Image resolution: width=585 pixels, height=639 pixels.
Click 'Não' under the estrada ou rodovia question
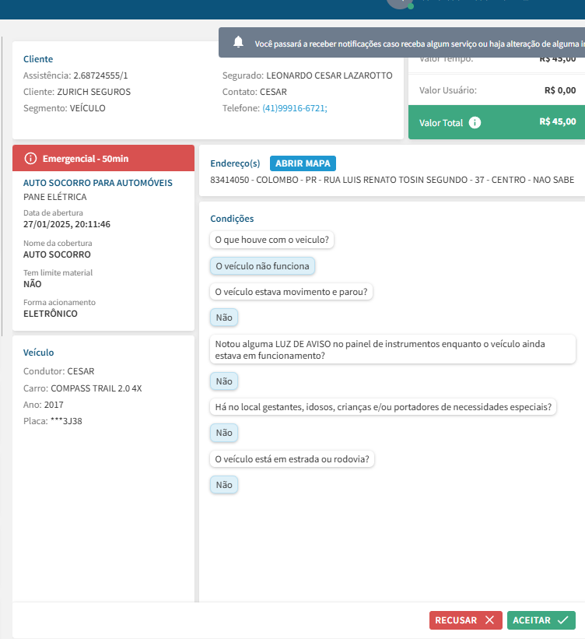(224, 485)
